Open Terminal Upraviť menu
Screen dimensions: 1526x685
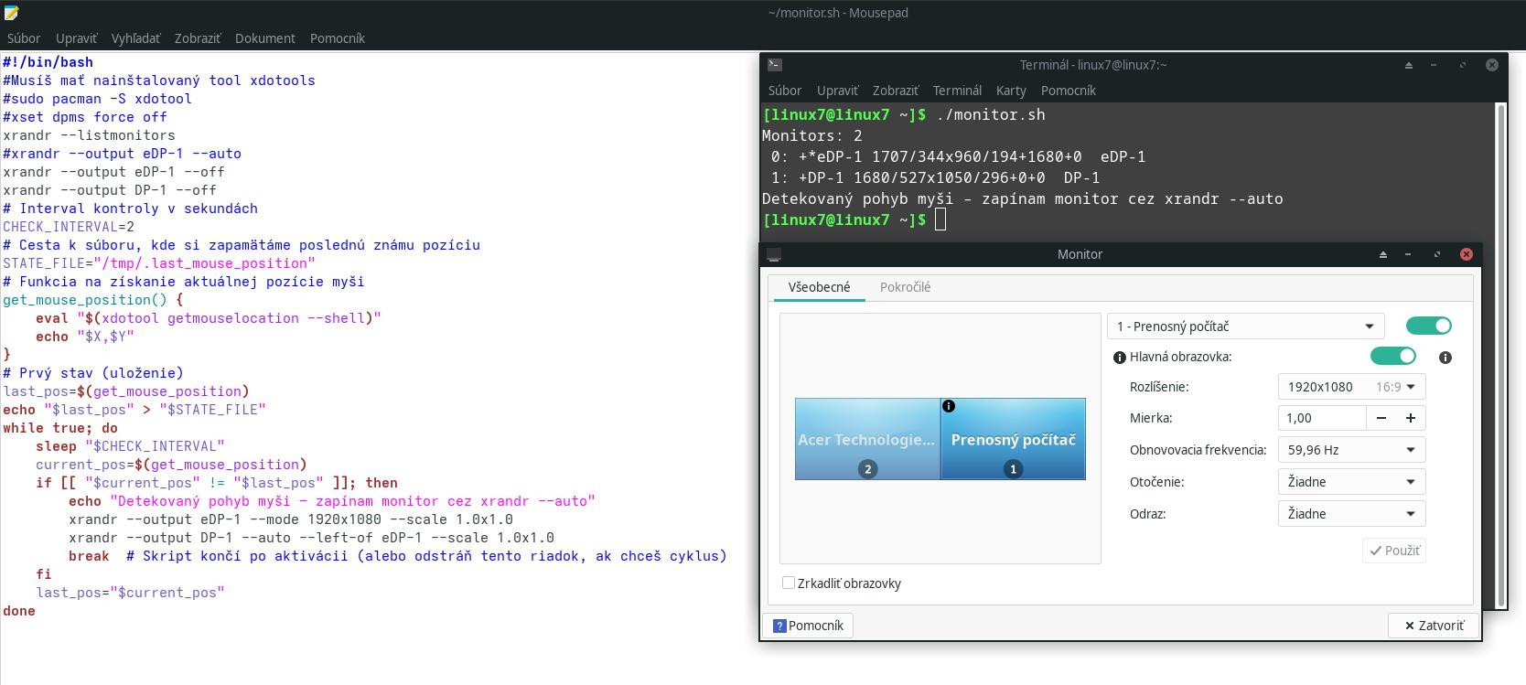tap(837, 91)
